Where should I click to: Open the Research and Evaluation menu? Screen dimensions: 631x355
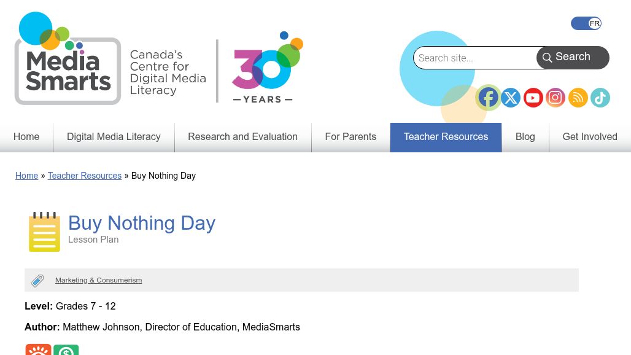pos(242,137)
